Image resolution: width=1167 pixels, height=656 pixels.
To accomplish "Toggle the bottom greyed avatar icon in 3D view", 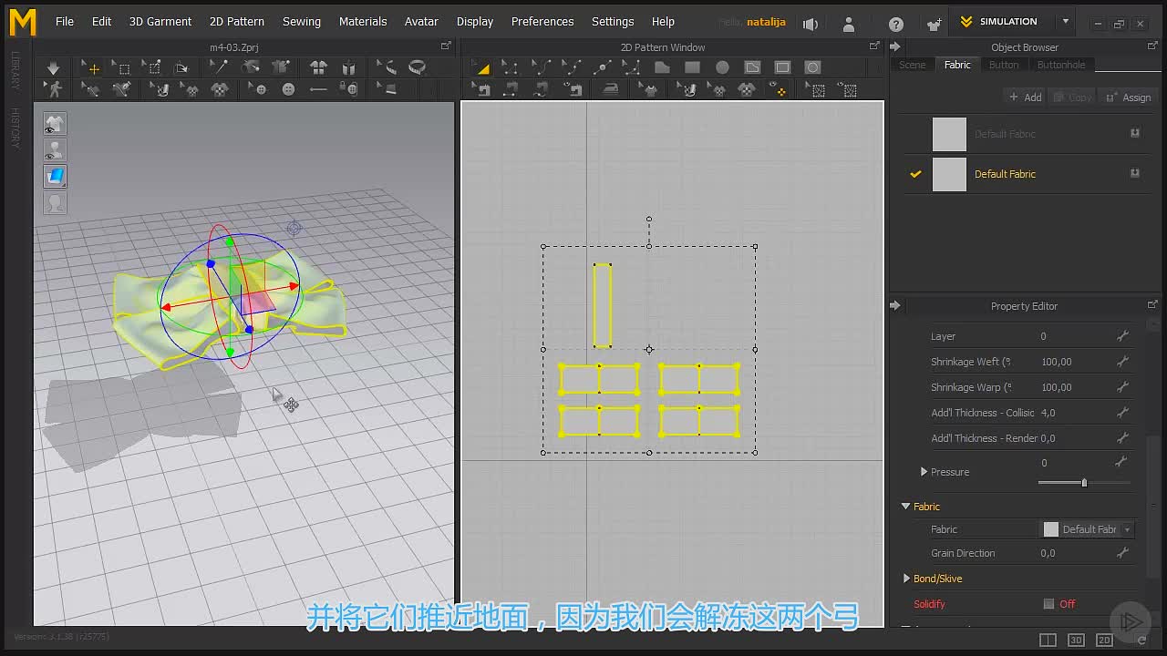I will click(55, 202).
